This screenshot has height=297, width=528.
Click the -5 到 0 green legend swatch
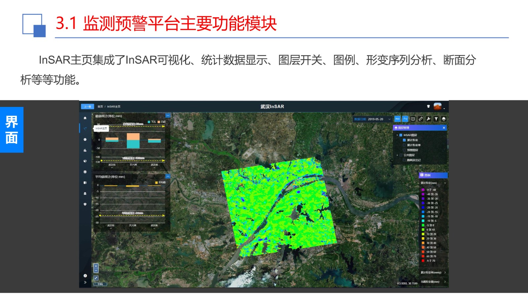click(423, 225)
